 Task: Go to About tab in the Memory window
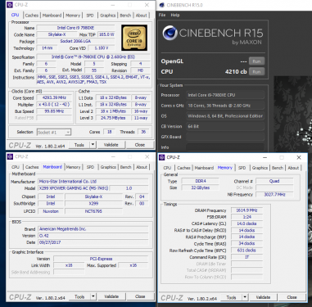(293, 168)
